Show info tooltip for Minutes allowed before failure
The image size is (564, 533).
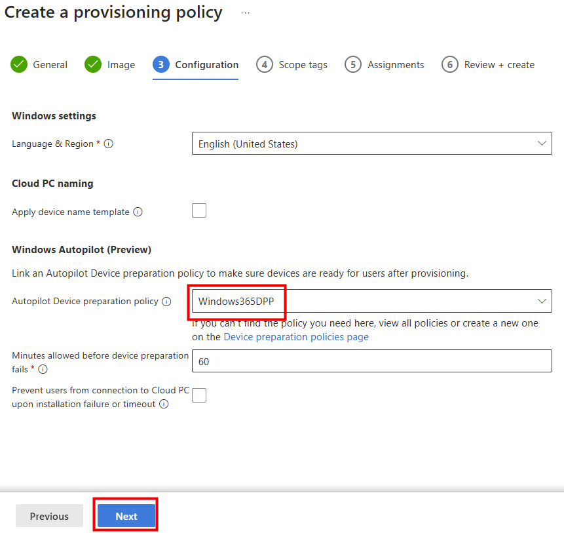pyautogui.click(x=43, y=369)
